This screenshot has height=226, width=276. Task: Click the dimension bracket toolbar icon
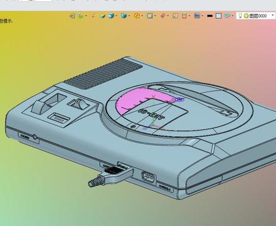point(184,16)
